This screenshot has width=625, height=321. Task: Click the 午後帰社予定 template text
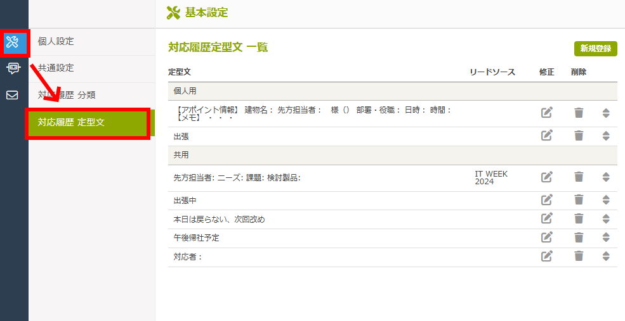pyautogui.click(x=197, y=238)
